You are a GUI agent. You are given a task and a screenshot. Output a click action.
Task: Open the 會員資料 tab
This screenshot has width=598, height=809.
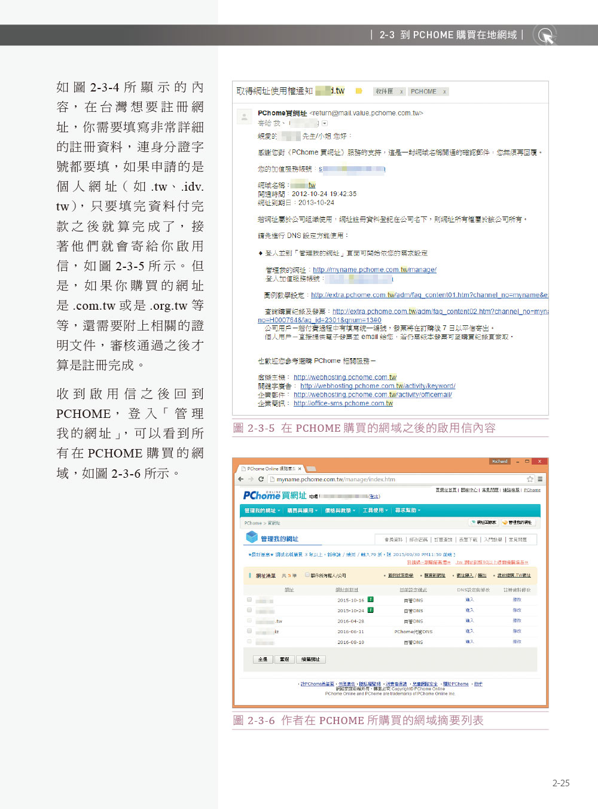click(393, 539)
